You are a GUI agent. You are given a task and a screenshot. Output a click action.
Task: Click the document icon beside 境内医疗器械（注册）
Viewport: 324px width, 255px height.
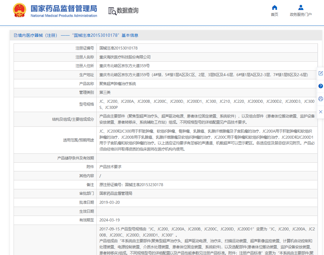[16, 35]
